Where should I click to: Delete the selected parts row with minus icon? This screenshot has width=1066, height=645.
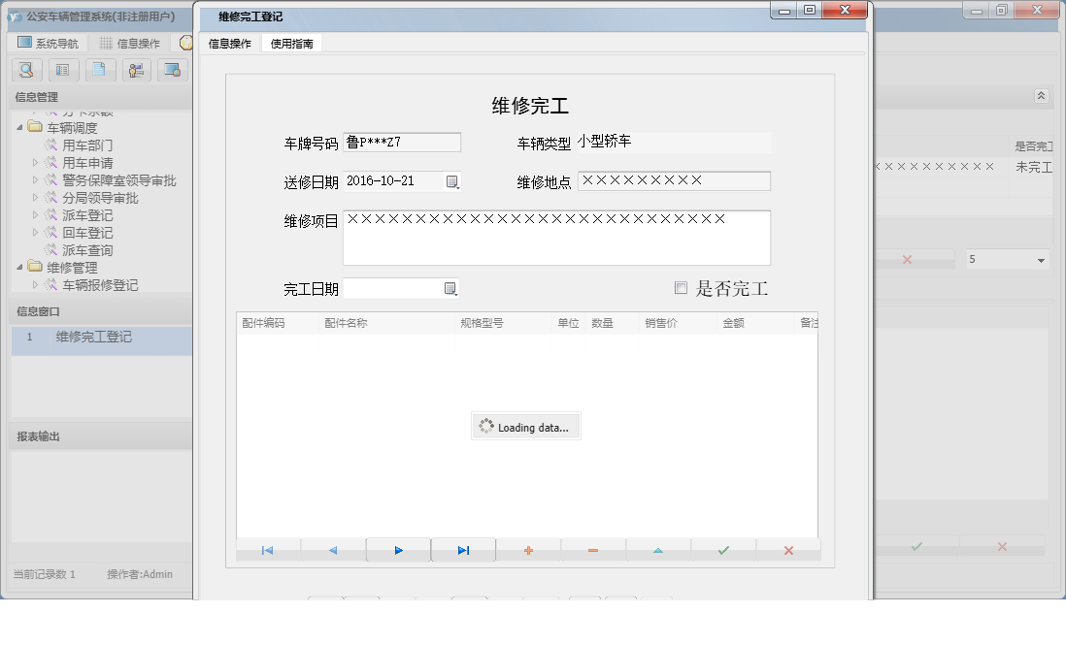593,550
